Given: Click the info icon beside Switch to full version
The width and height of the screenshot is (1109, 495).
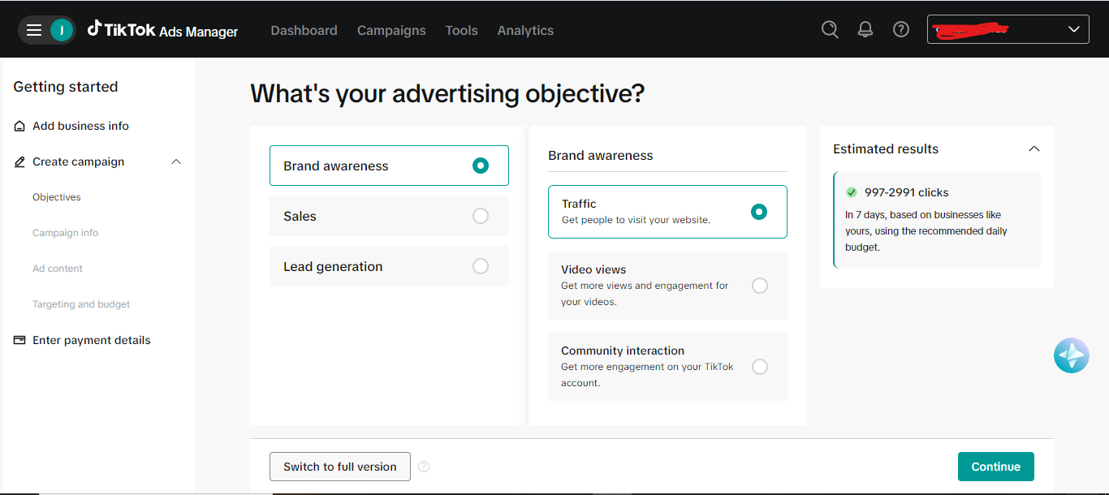Looking at the screenshot, I should click(424, 467).
